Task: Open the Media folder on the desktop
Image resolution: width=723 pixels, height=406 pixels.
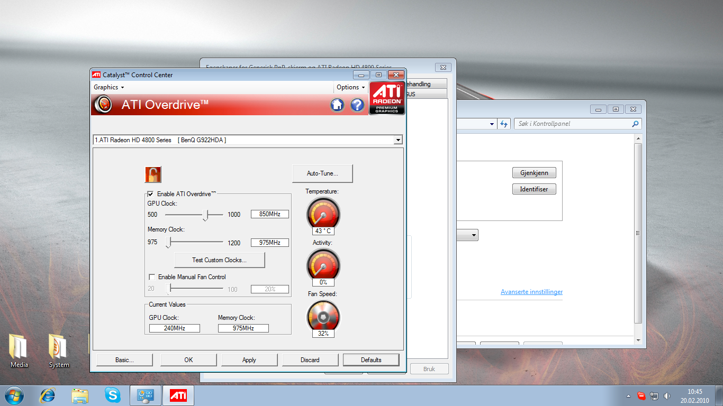Action: pyautogui.click(x=19, y=350)
